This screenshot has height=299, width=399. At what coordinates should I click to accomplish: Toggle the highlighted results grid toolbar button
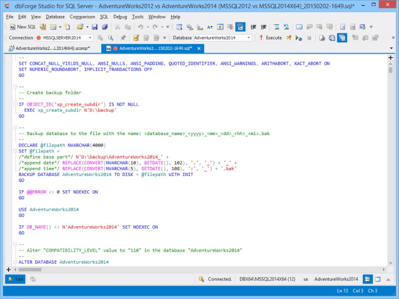click(x=342, y=38)
